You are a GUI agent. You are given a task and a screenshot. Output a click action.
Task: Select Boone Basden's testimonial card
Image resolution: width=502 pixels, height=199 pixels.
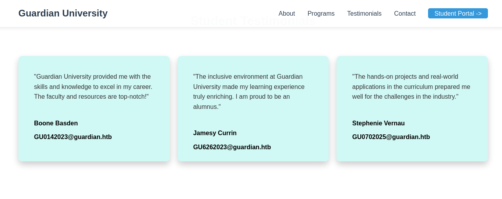pos(94,153)
